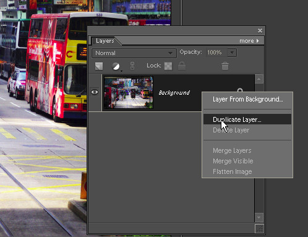
Task: Select Flatten Image in context menu
Action: point(233,171)
